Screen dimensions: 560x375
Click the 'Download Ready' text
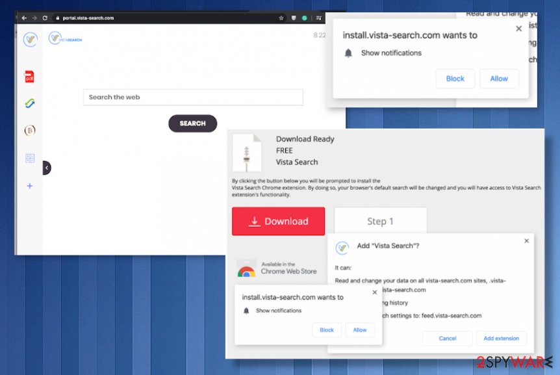(305, 139)
